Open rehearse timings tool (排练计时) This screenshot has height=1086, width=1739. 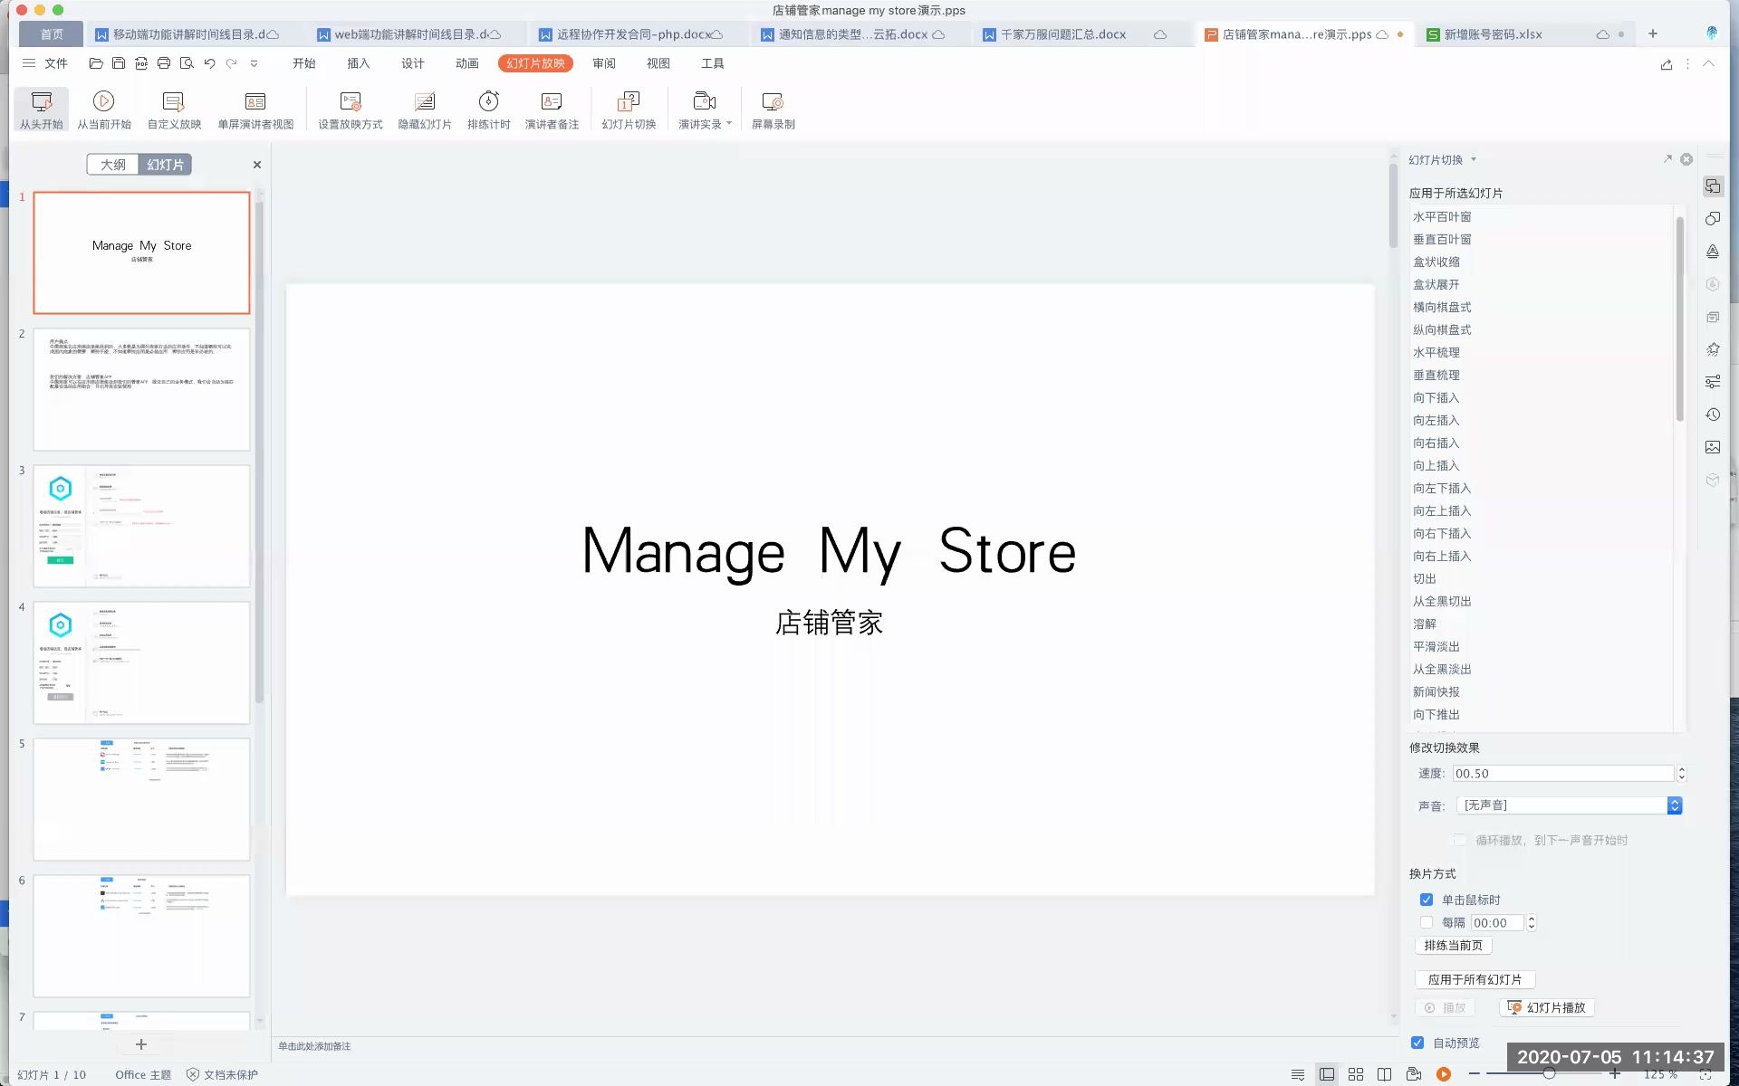tap(489, 109)
